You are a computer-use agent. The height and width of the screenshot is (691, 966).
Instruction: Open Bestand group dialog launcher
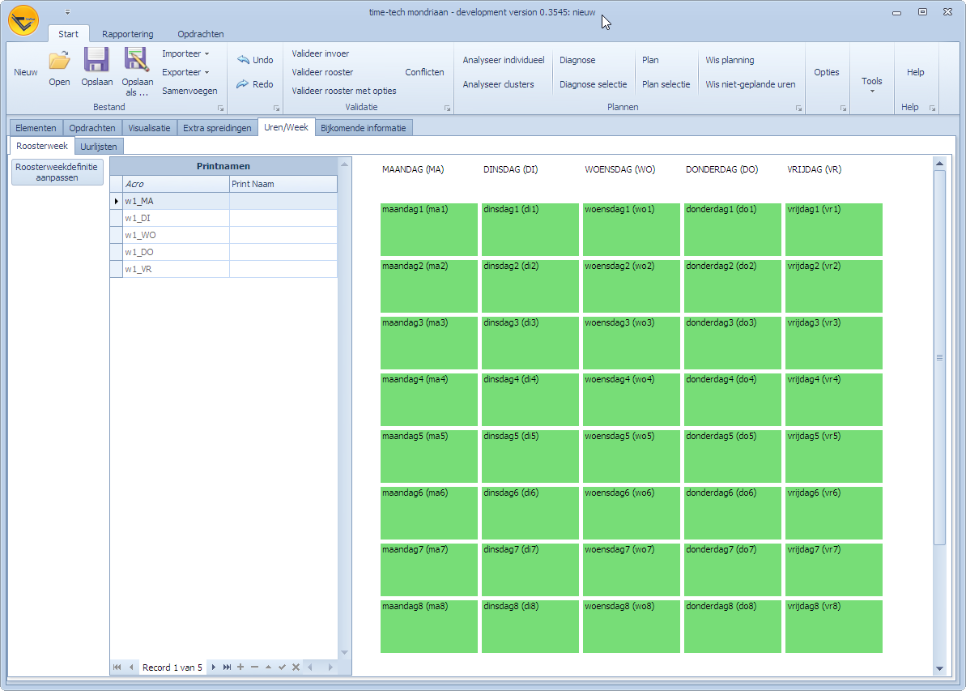[220, 108]
